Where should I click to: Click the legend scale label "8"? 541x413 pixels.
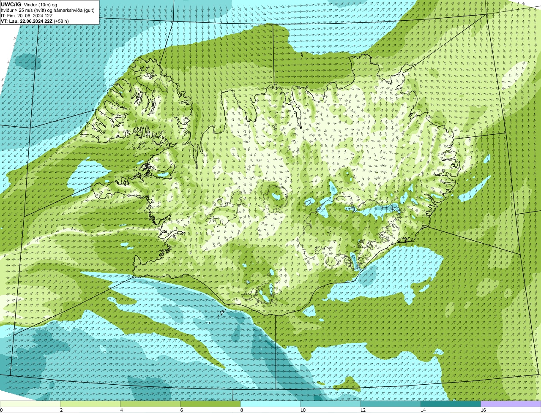point(241,410)
